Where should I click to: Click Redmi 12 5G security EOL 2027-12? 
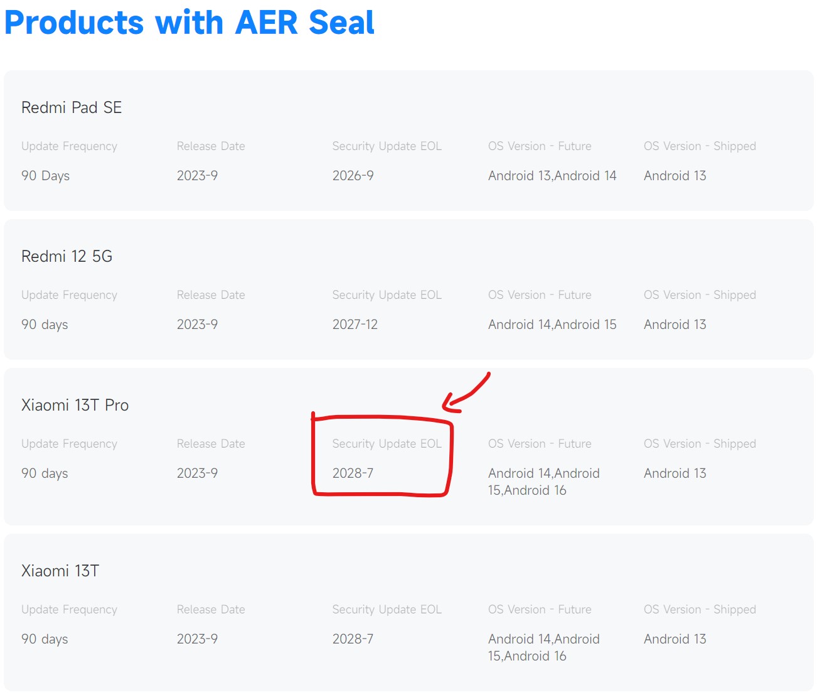click(x=355, y=325)
